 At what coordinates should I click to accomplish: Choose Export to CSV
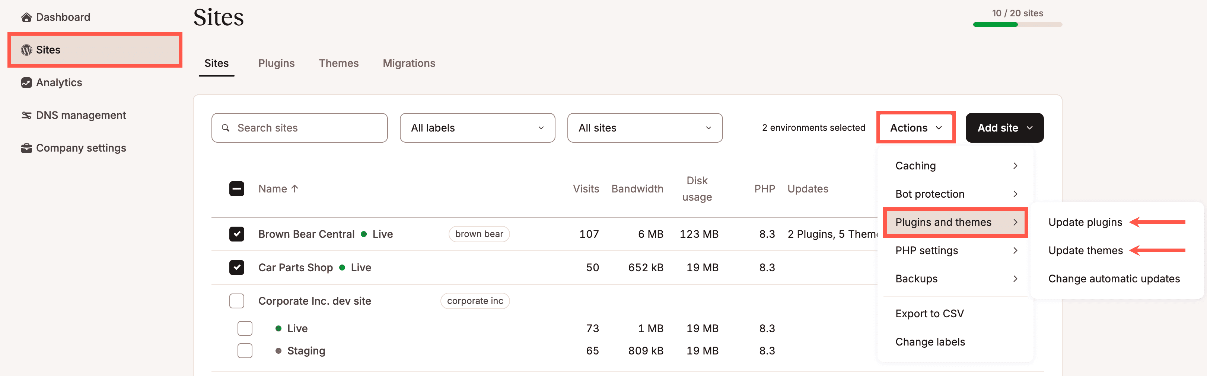pos(929,314)
